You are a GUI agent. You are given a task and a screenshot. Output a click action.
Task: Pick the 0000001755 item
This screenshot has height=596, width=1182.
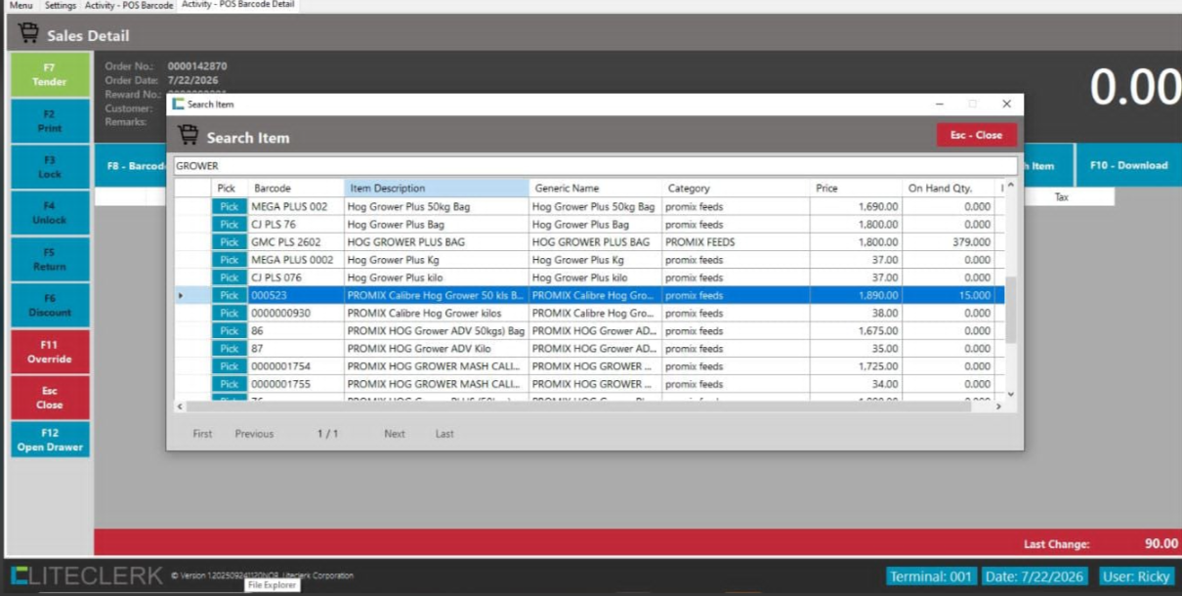229,384
